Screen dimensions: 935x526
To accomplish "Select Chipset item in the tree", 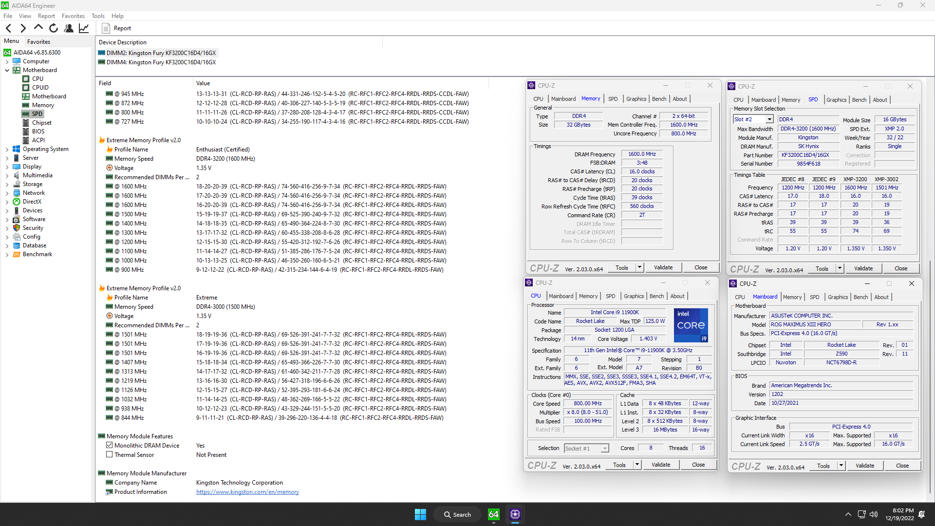I will pos(42,123).
